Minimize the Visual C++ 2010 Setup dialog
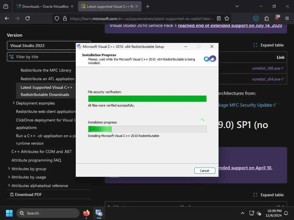 186,47
